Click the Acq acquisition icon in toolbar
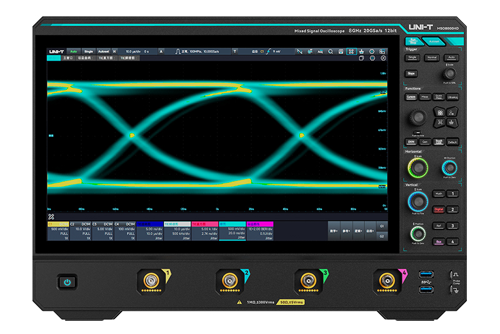 [x=320, y=51]
